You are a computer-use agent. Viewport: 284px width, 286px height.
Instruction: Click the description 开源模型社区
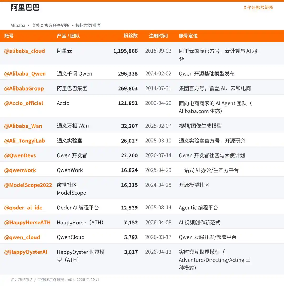pyautogui.click(x=194, y=185)
